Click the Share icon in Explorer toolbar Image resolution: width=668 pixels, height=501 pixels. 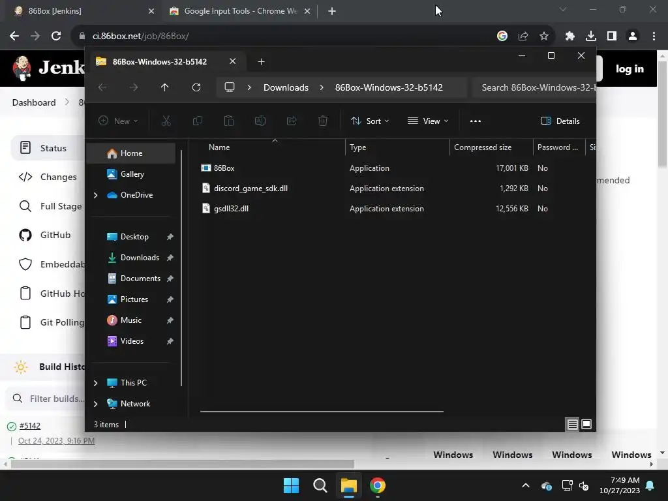click(292, 121)
